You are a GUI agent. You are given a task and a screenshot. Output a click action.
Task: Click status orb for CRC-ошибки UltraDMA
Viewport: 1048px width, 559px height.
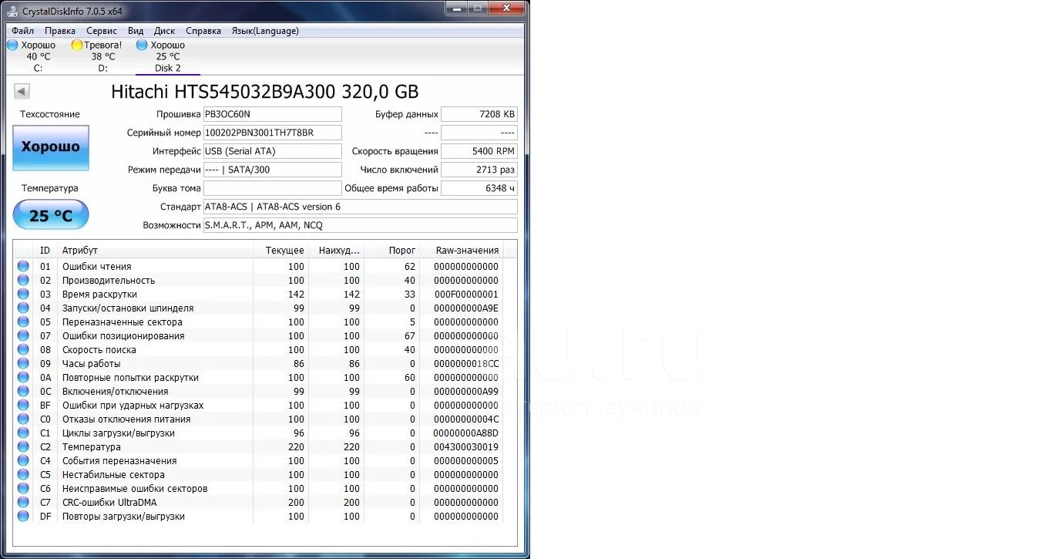23,502
